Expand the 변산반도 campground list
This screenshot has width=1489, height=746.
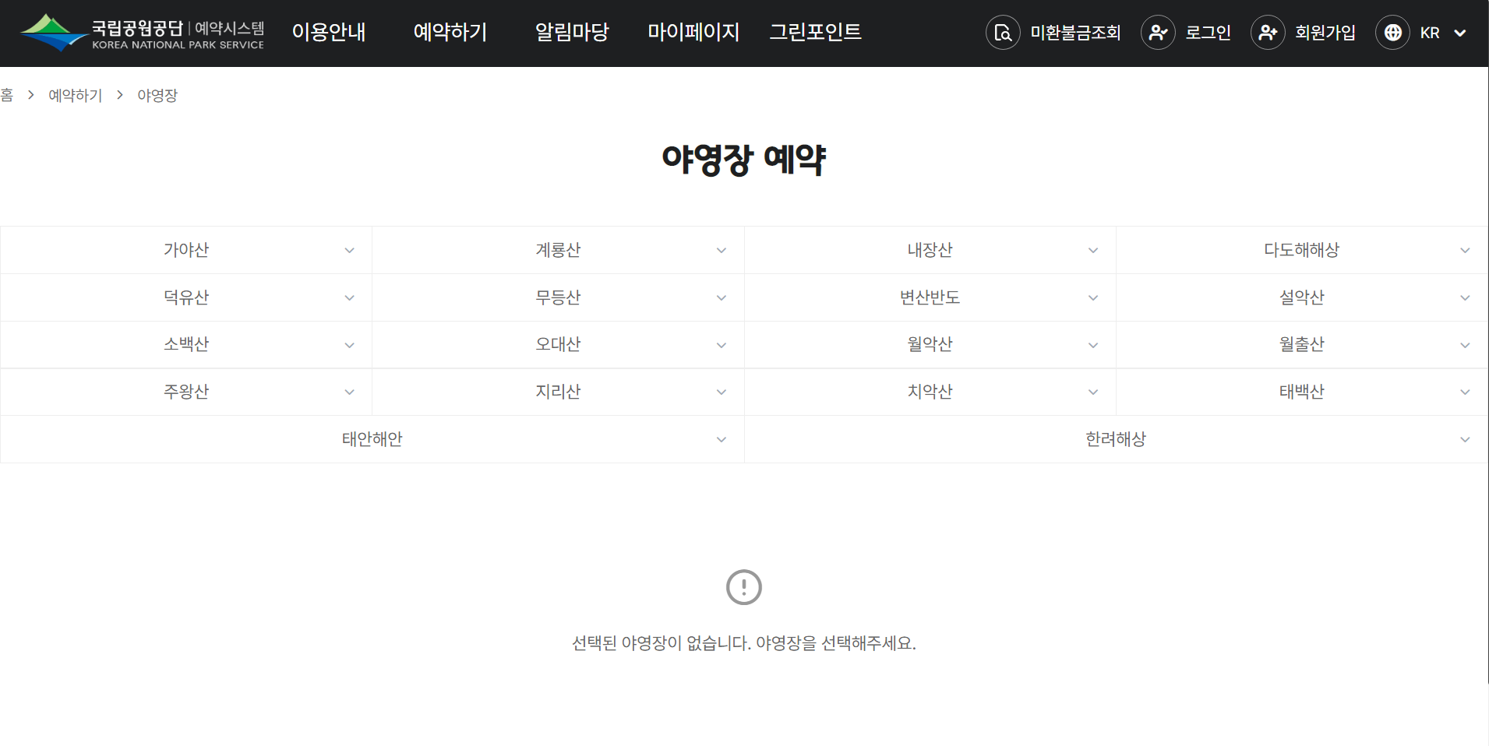930,297
